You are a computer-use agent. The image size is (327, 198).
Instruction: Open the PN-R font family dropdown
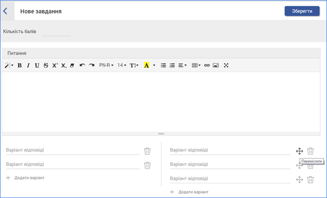pos(107,65)
